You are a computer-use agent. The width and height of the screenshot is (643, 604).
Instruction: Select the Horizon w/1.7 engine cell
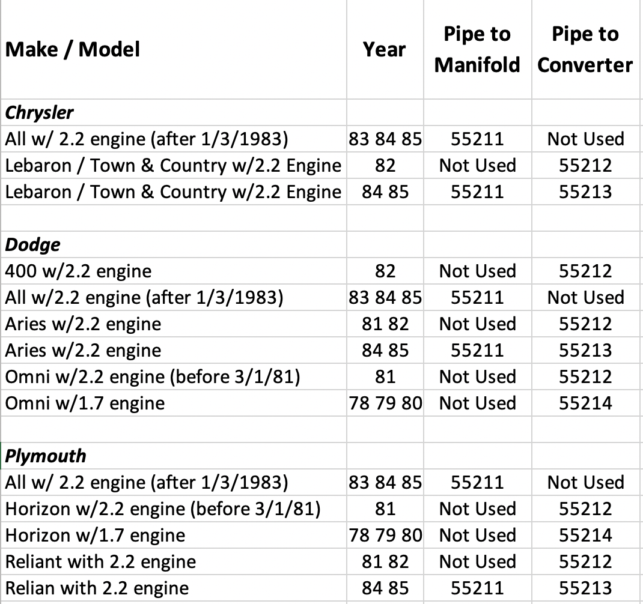(95, 536)
